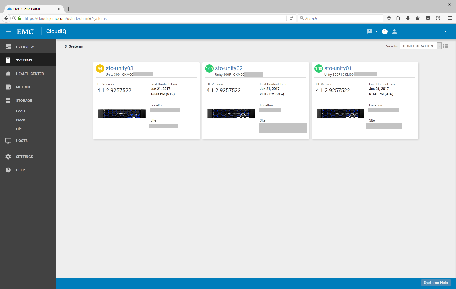Screen dimensions: 456x289
Task: Select Pools under Storage
Action: click(x=20, y=111)
